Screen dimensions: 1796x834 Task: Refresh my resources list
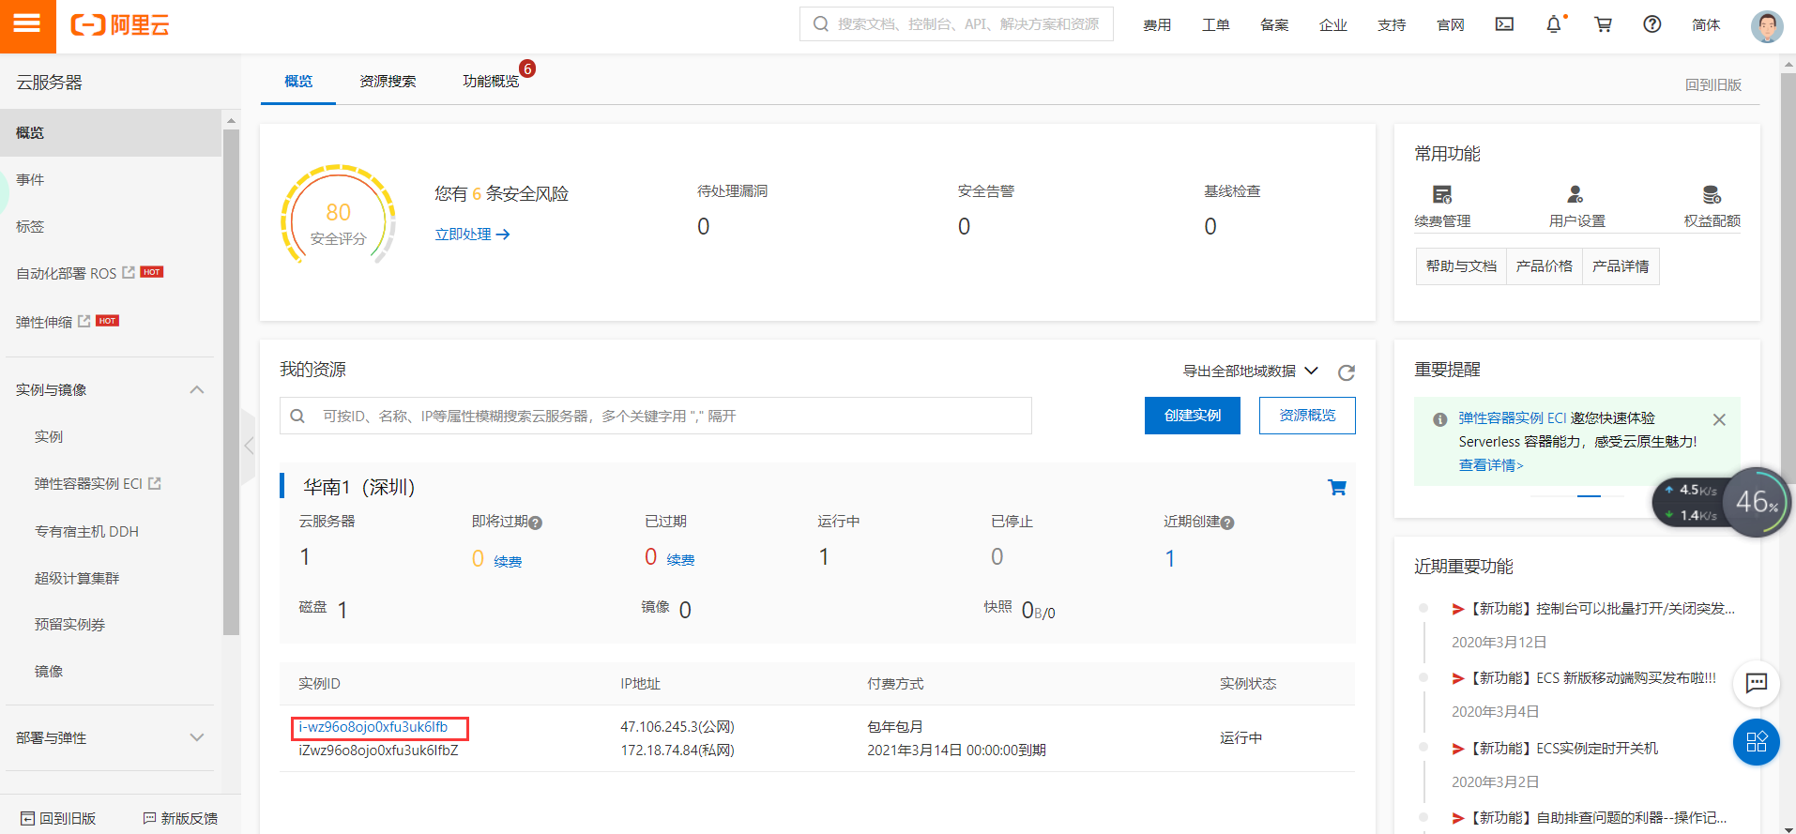tap(1347, 372)
